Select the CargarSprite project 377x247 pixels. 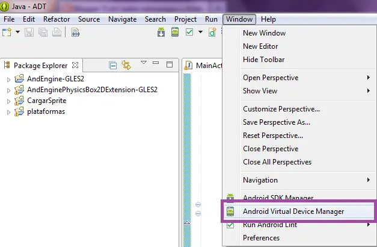47,101
